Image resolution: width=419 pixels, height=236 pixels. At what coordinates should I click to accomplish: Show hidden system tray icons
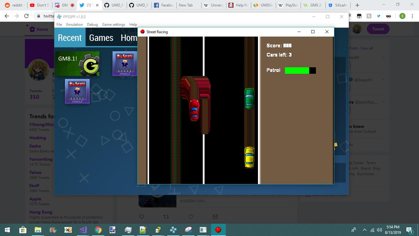coord(364,230)
